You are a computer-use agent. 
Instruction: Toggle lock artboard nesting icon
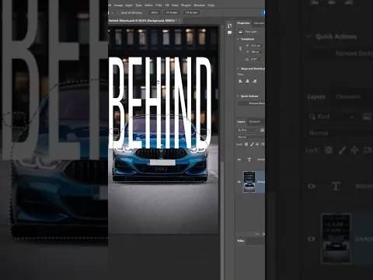point(263,144)
